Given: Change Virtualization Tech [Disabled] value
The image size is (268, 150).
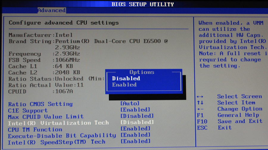Looking at the screenshot, I should [137, 122].
